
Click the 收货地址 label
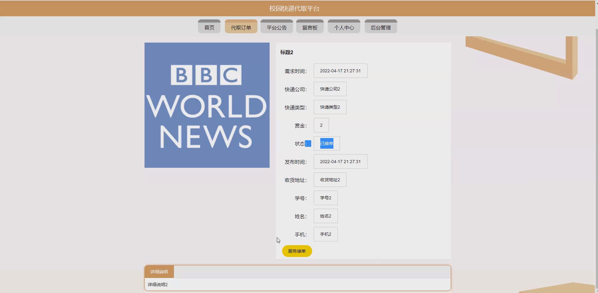click(296, 180)
